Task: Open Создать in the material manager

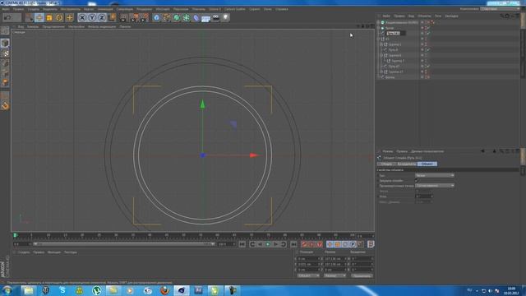Action: click(x=24, y=252)
